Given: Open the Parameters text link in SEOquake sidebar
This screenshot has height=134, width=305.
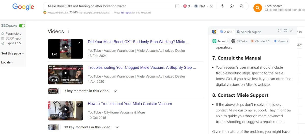Looking at the screenshot, I should coord(13,33).
